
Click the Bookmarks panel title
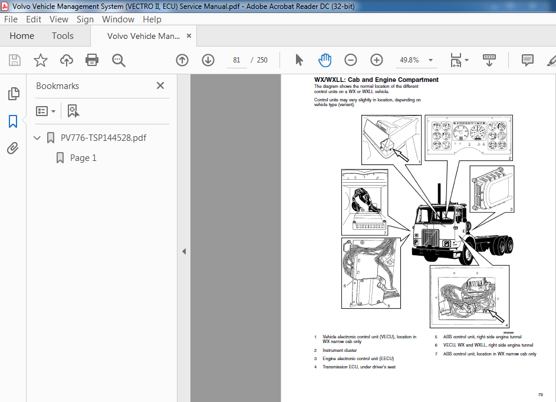[x=57, y=86]
